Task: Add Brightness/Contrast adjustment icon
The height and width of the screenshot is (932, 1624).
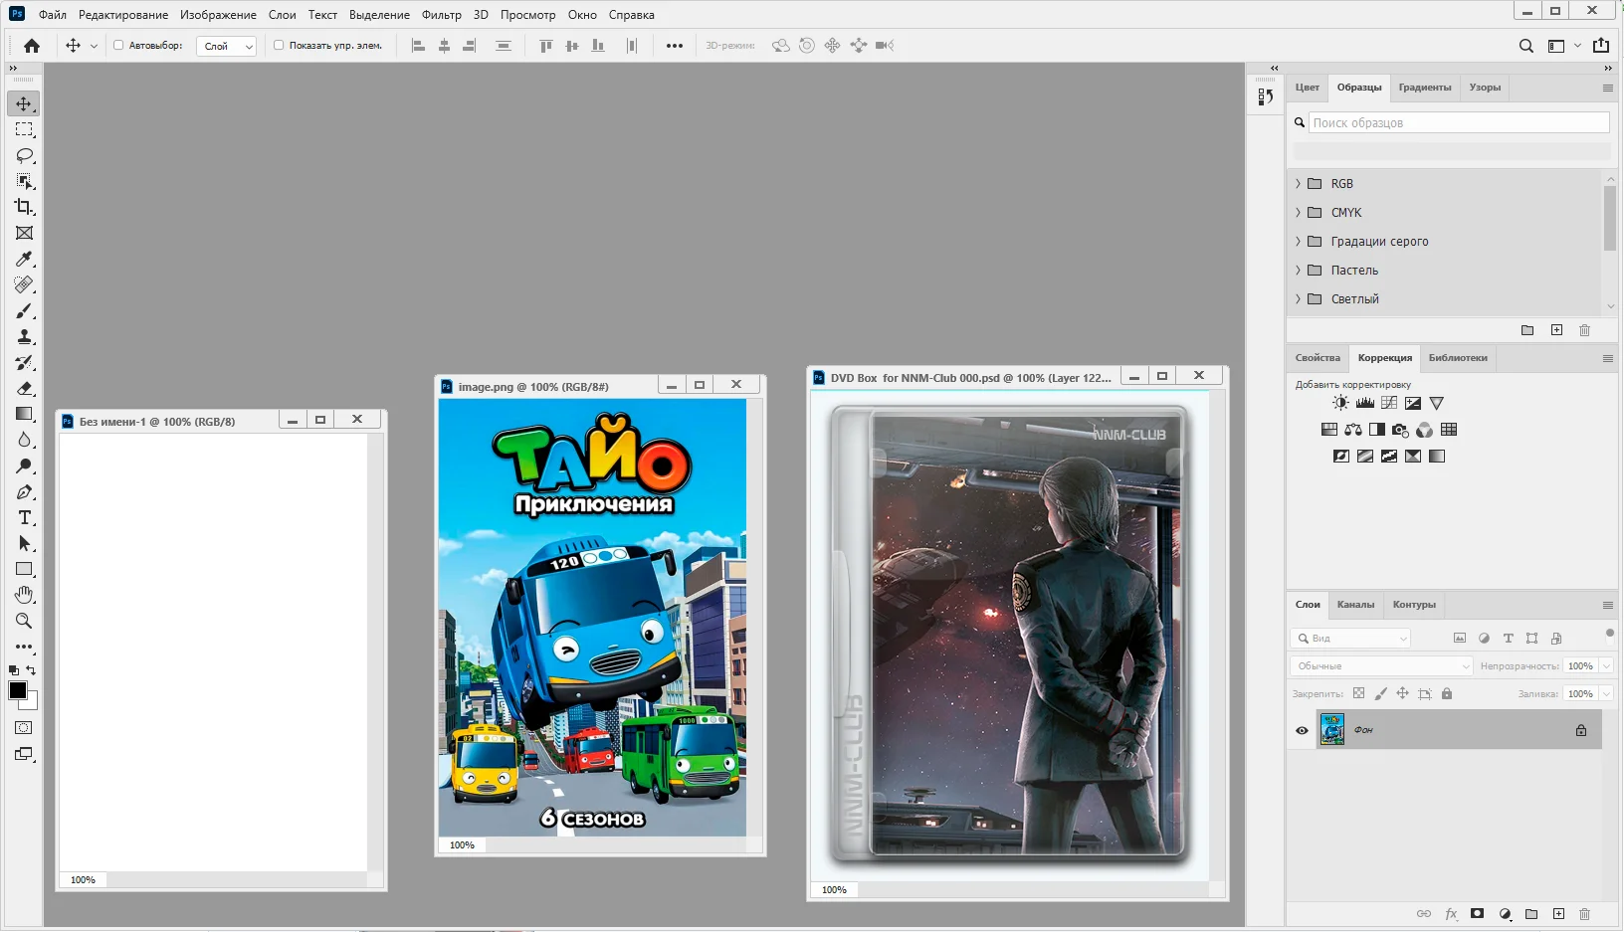Action: point(1341,403)
